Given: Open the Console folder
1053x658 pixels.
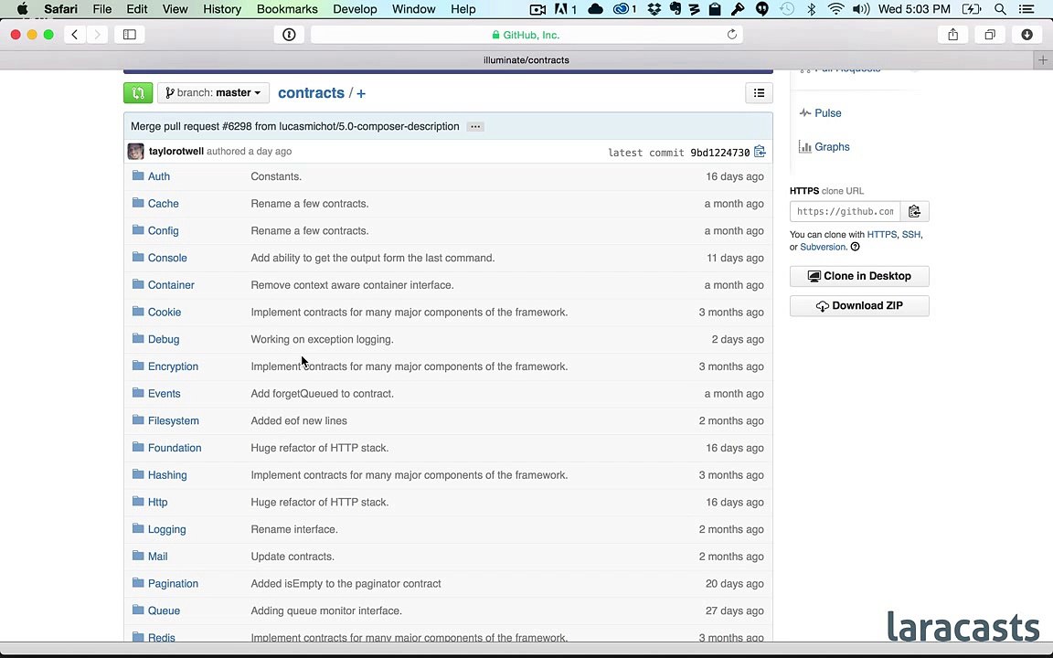Looking at the screenshot, I should pyautogui.click(x=167, y=258).
